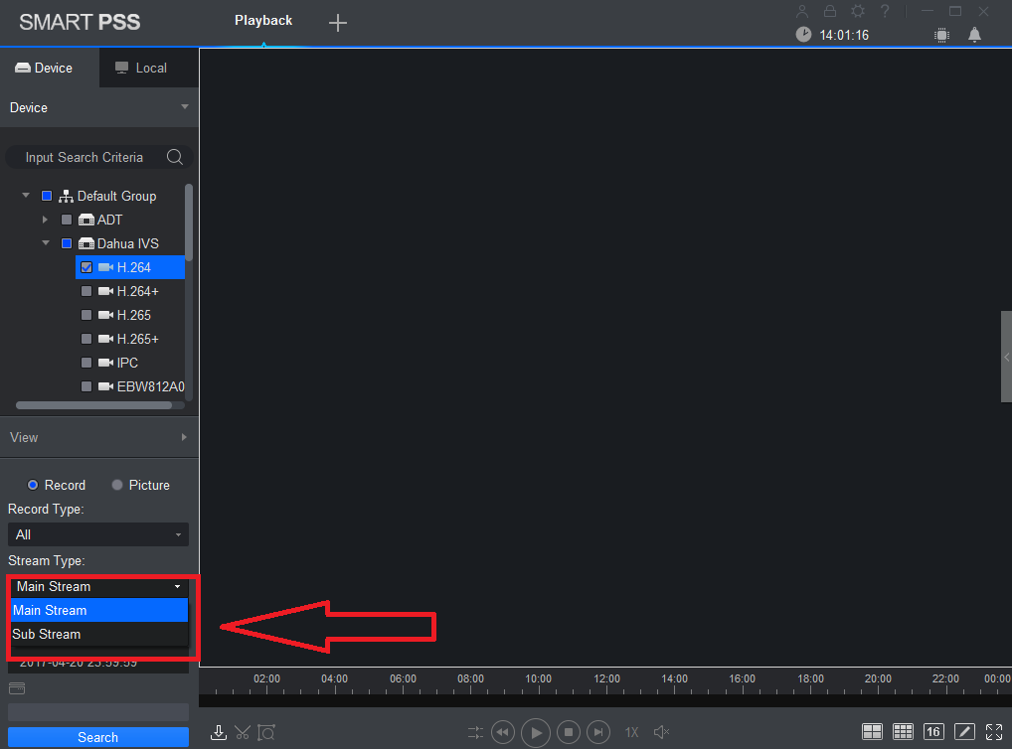Image resolution: width=1012 pixels, height=749 pixels.
Task: Mute audio with the speaker icon
Action: pos(661,732)
